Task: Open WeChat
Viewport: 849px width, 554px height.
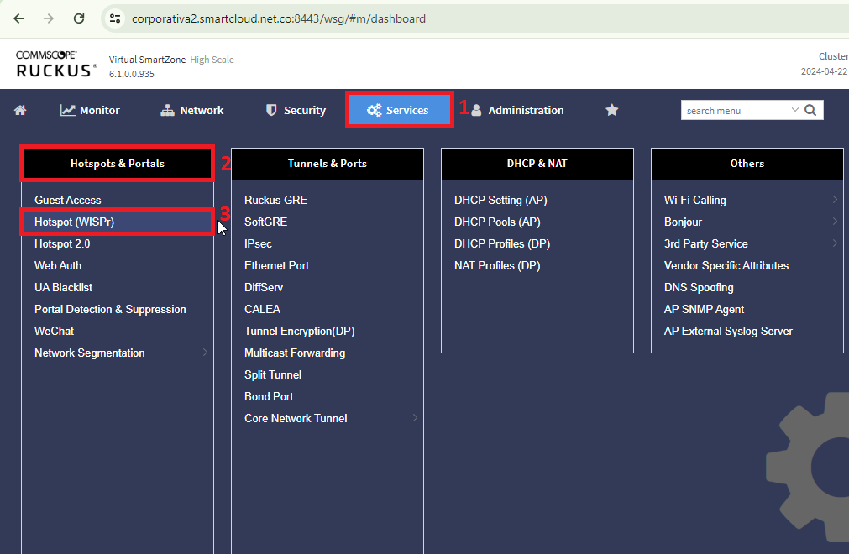Action: pyautogui.click(x=54, y=331)
